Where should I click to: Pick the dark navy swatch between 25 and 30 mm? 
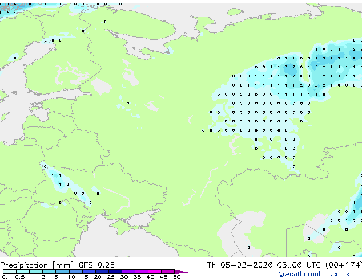(115, 272)
